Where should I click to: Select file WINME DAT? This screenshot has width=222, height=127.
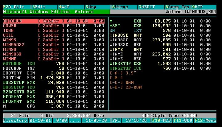click(160, 54)
